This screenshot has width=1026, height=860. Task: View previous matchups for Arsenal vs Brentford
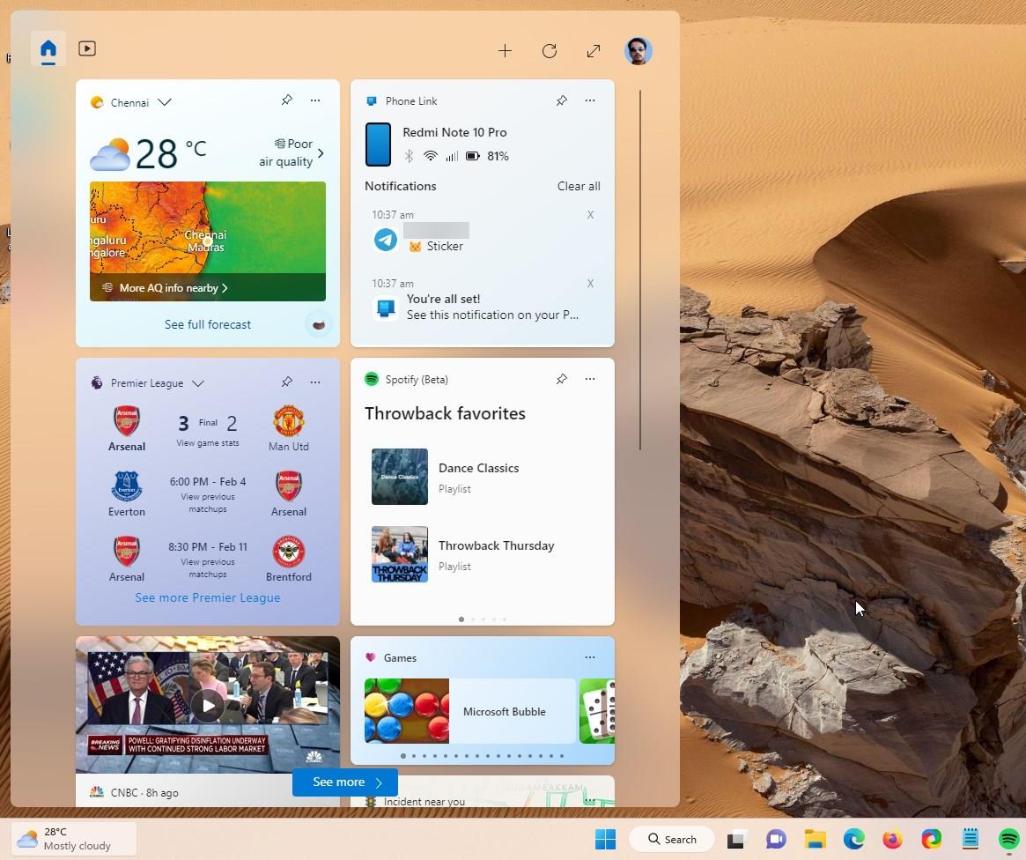[x=208, y=568]
